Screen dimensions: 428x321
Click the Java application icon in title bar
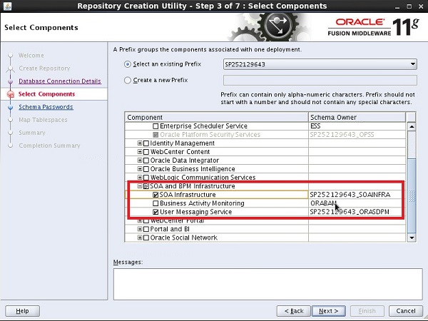point(7,6)
